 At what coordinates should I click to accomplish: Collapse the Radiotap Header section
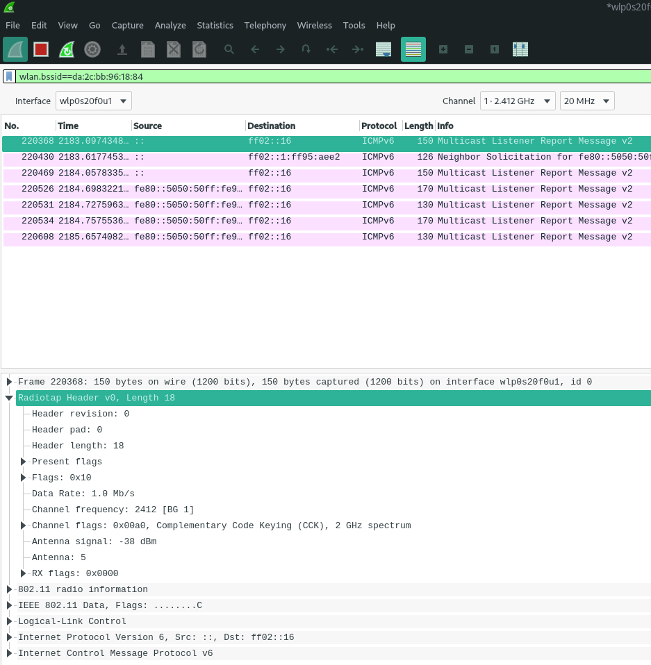click(9, 397)
